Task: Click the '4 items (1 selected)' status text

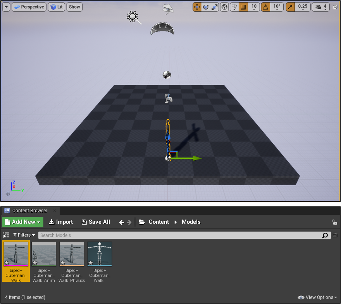Action: pyautogui.click(x=25, y=297)
